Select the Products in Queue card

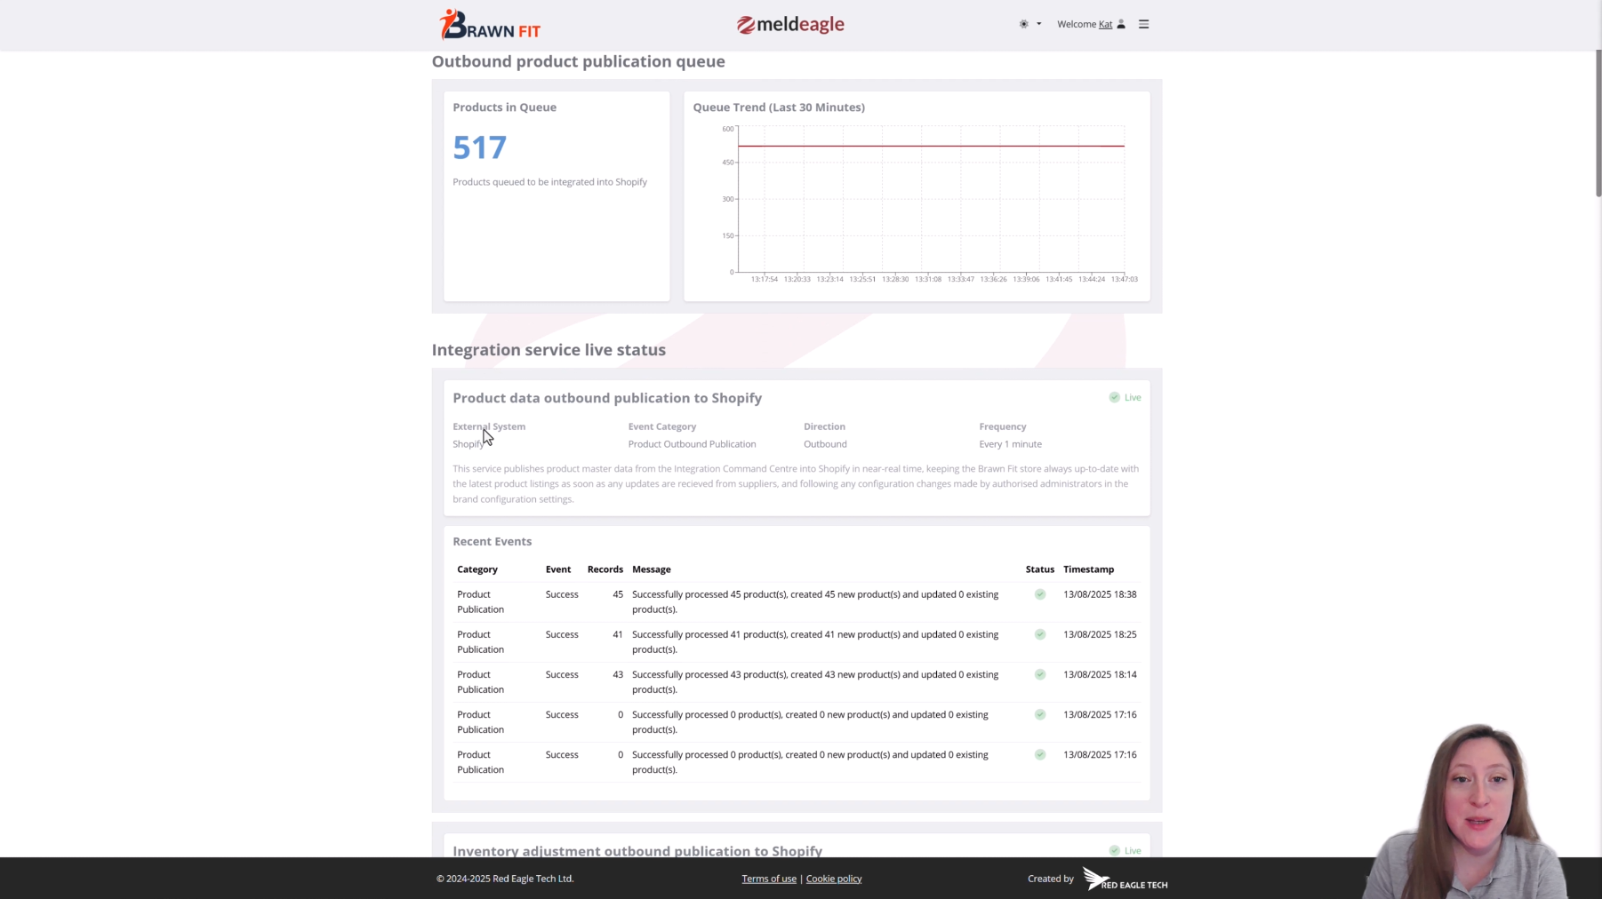click(556, 195)
